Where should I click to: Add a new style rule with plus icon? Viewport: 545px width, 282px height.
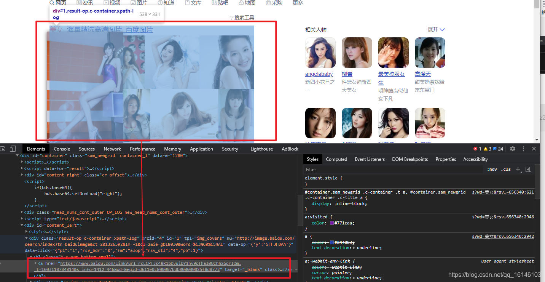[518, 169]
